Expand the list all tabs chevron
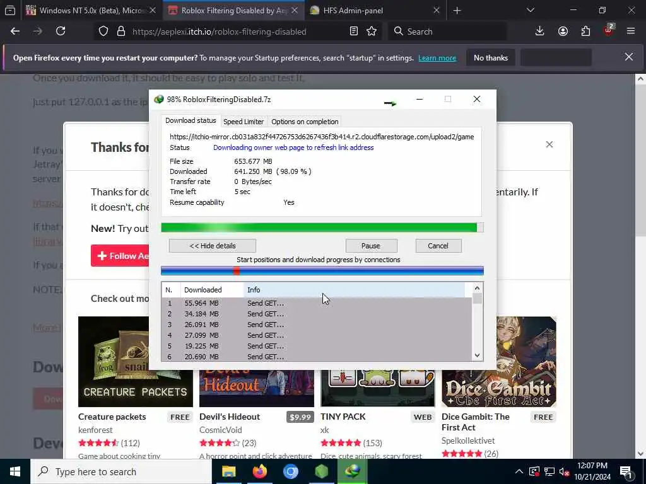This screenshot has height=484, width=646. 530,10
